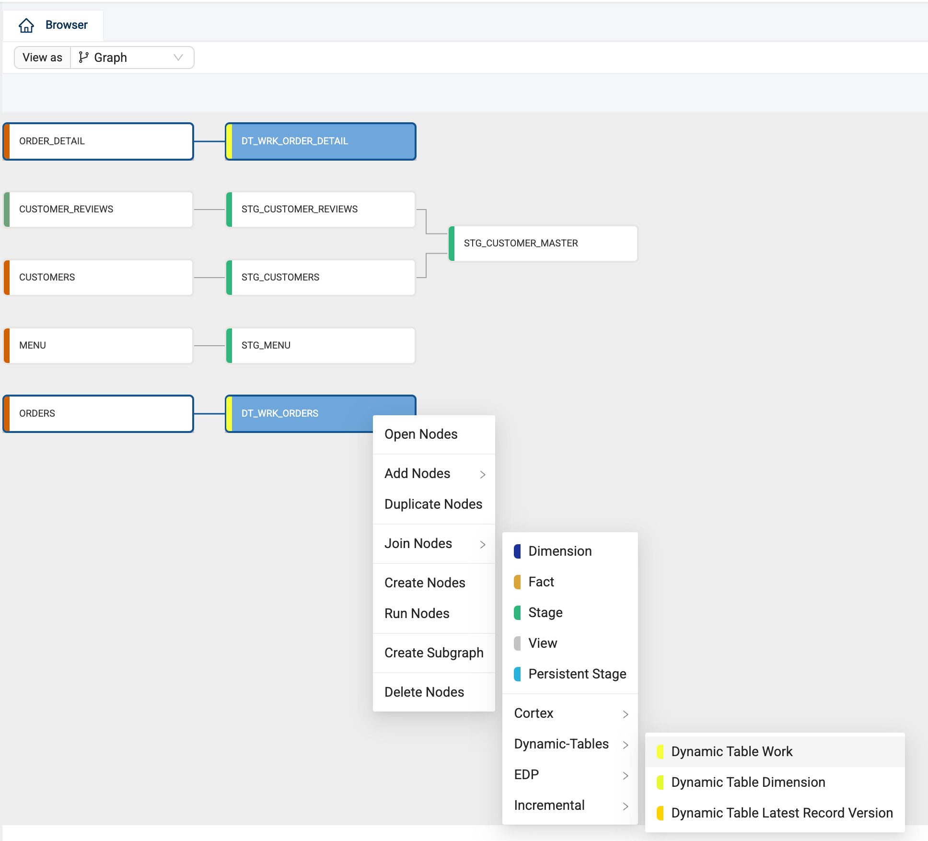Click Create Subgraph menu entry
928x841 pixels.
pyautogui.click(x=434, y=653)
